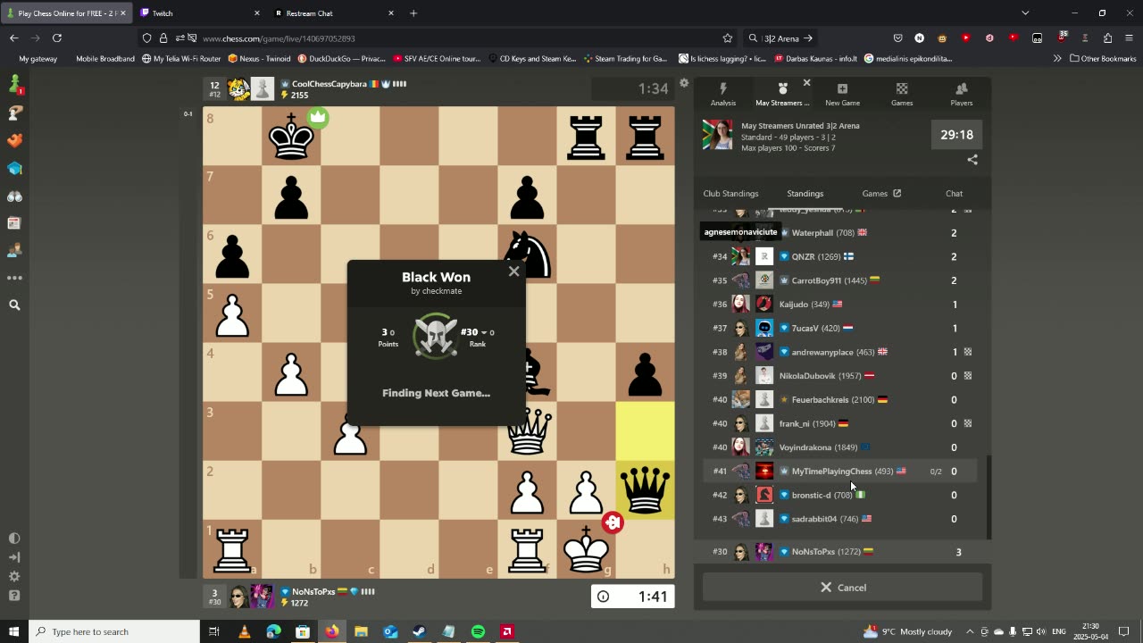1143x643 pixels.
Task: Switch to the Games tab with board icon
Action: point(902,95)
